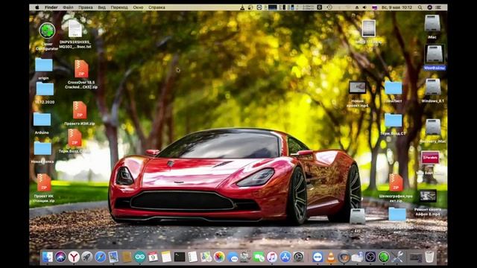Open Notes app in the Dock
The image size is (477, 268).
(x=166, y=258)
